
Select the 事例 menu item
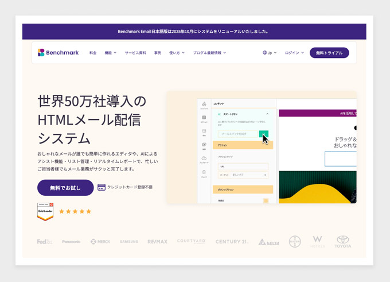(158, 53)
